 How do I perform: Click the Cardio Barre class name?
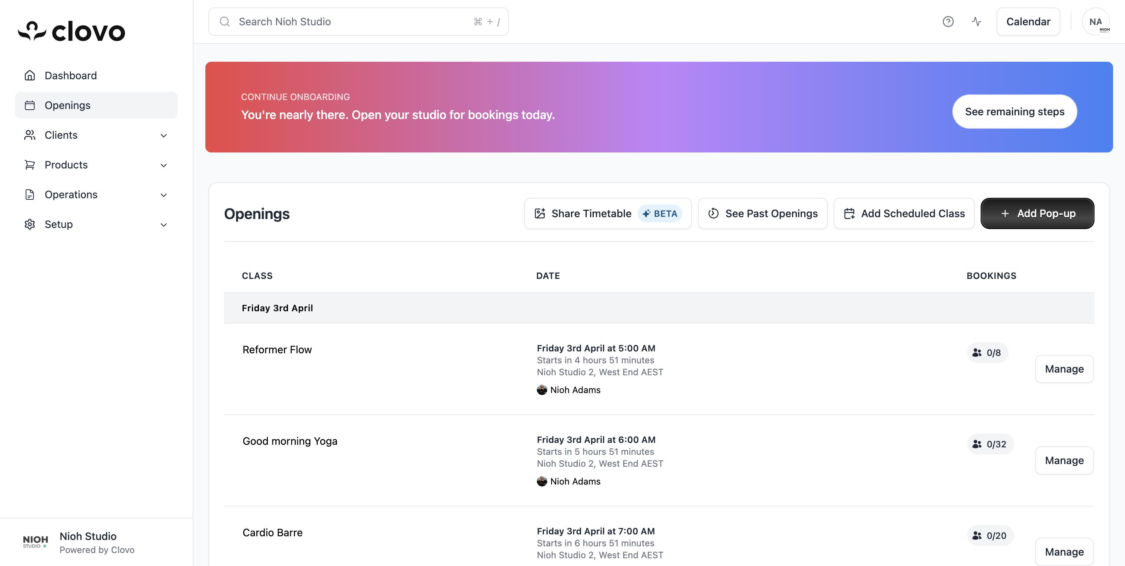[x=272, y=533]
